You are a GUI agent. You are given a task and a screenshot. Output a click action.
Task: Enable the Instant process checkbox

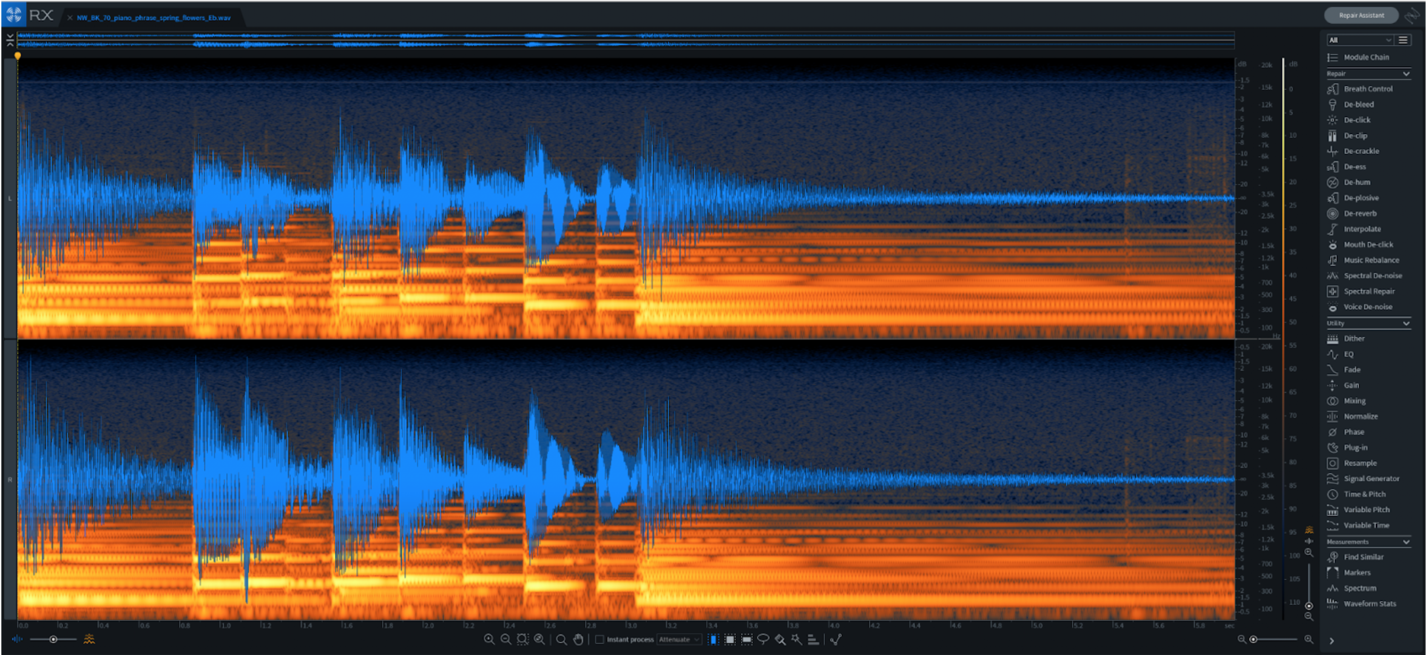tap(600, 639)
